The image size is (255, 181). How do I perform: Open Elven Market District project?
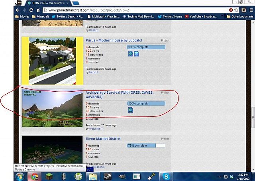tap(103, 139)
